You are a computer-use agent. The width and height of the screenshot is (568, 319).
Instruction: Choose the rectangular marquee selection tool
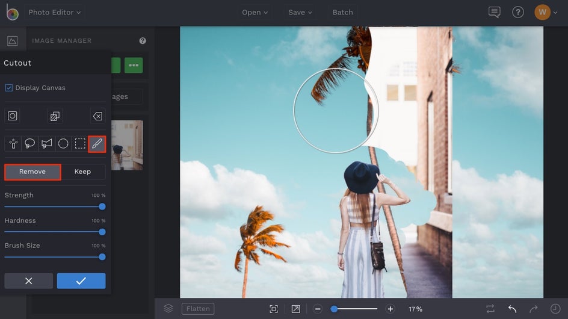(80, 144)
